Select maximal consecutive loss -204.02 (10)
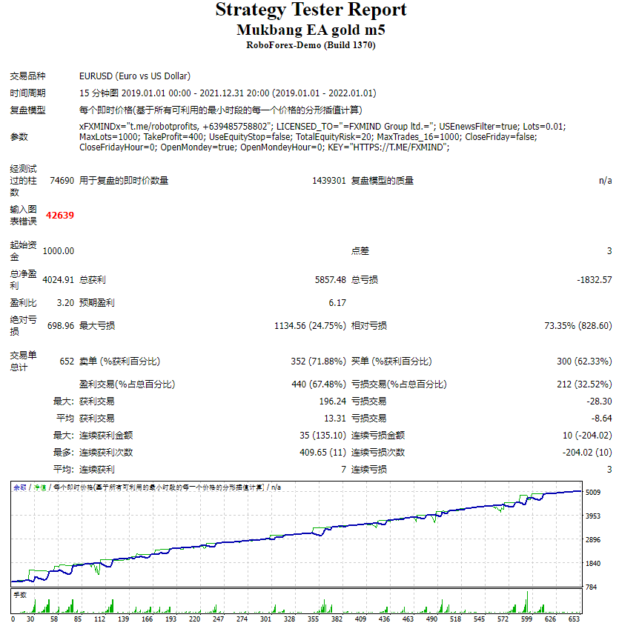619x623 pixels. [x=587, y=453]
